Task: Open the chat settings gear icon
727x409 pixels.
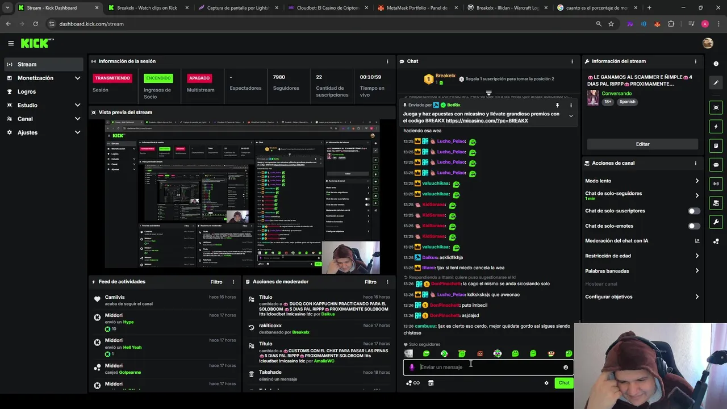Action: coord(546,383)
